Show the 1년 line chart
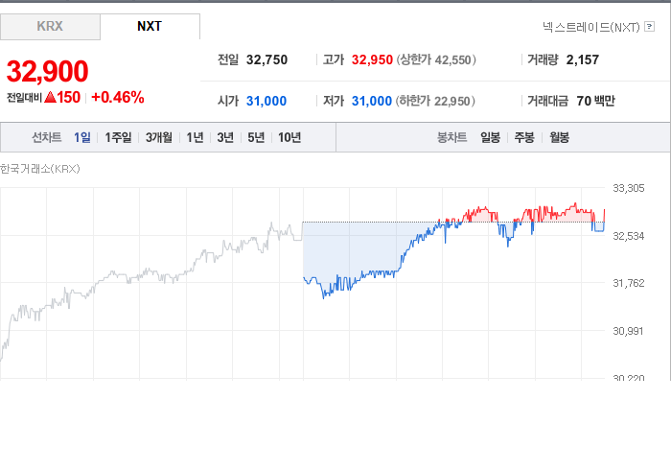 [195, 137]
